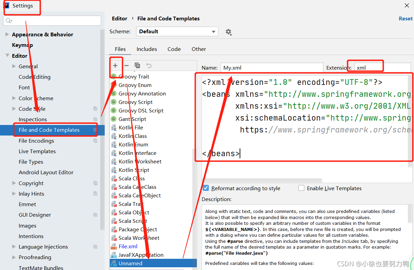The image size is (414, 270).
Task: Select the Scala Worksheet template
Action: point(139,238)
